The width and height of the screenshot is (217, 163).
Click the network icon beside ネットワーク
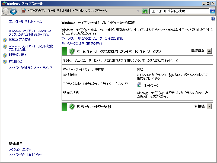tap(139, 84)
